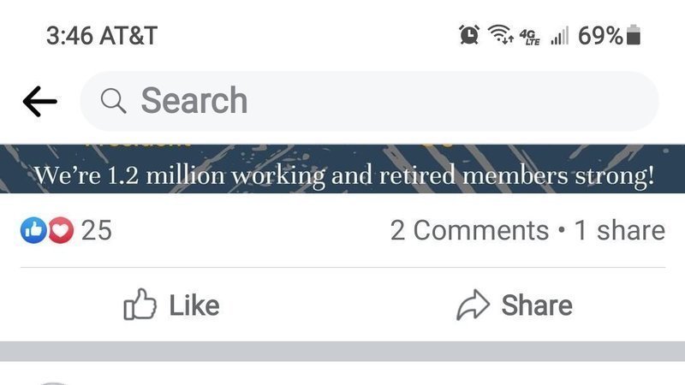The width and height of the screenshot is (685, 385).
Task: Tap the battery icon in status bar
Action: point(634,35)
